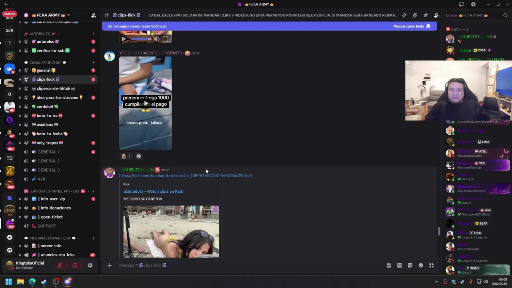
Task: Click the invite members icon beside FEKA ARMY
Action: tap(93, 15)
